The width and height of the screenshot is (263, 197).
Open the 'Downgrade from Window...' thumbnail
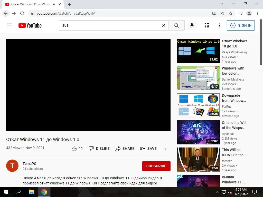[198, 105]
